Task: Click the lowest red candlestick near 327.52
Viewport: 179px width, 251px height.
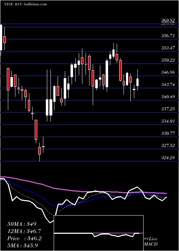Action: click(x=39, y=151)
